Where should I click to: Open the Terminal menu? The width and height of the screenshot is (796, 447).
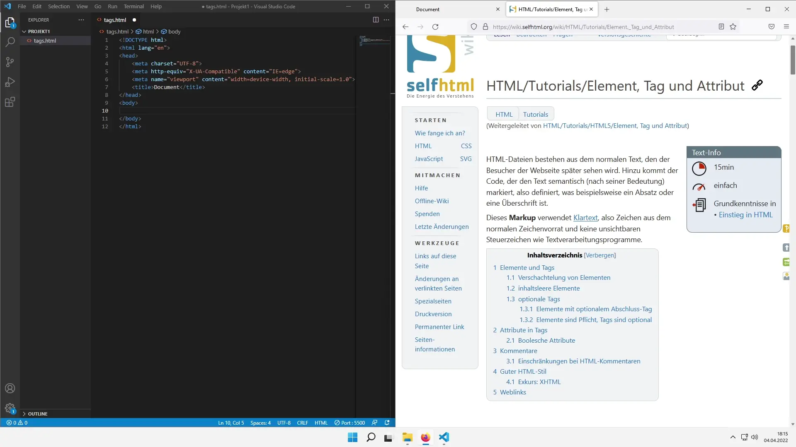pos(133,7)
